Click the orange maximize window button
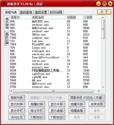 (x=104, y=4)
